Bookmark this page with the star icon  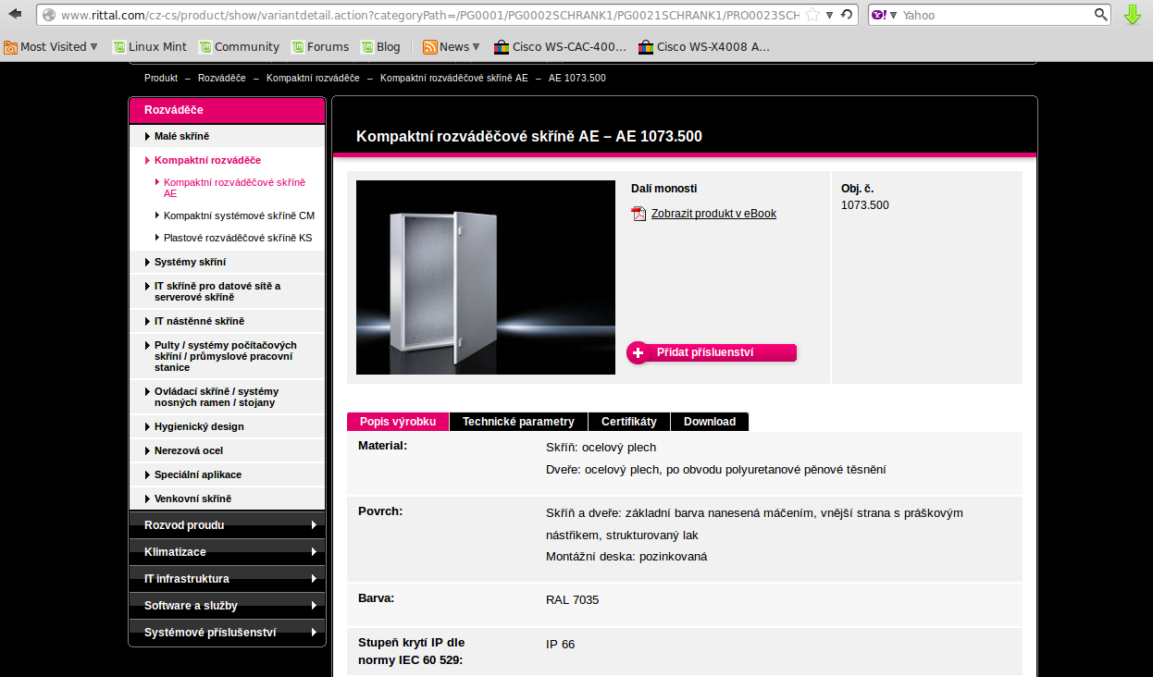(x=812, y=15)
